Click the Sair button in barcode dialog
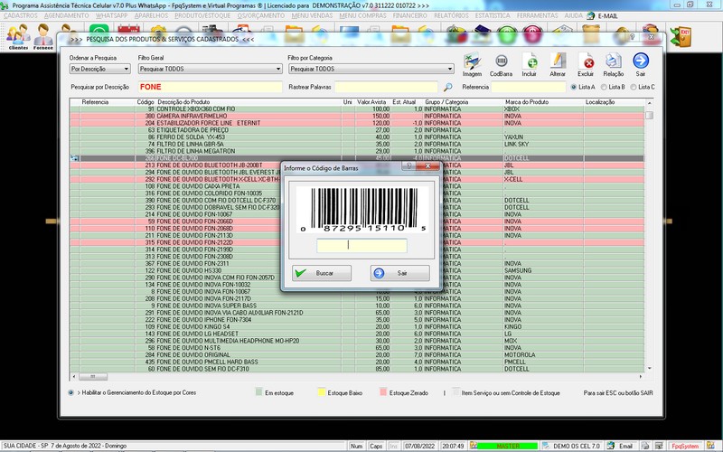 (399, 273)
